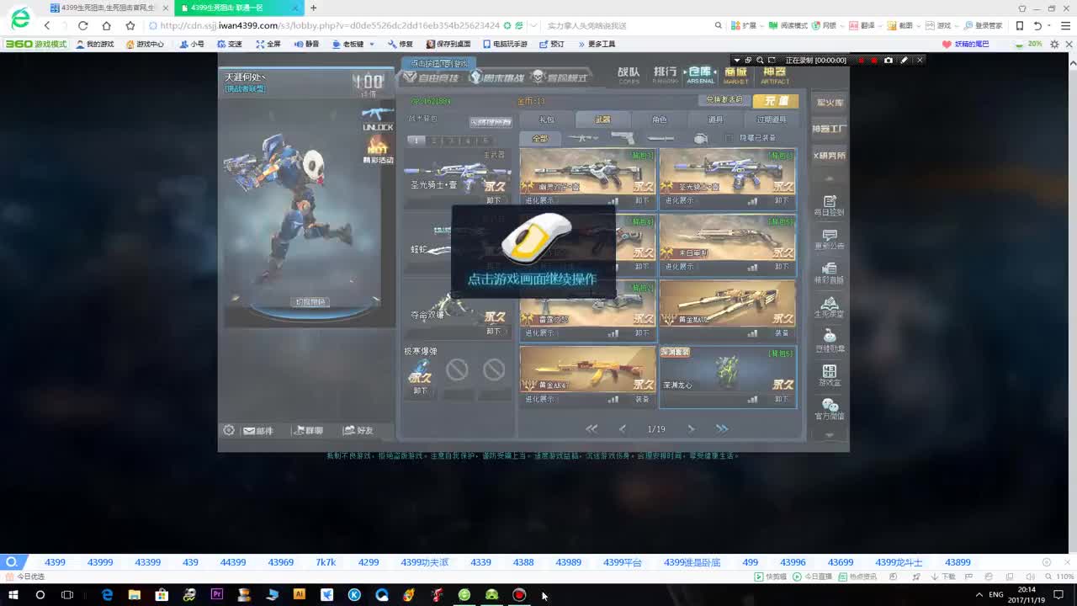Screen dimensions: 1077x606
Task: Switch to the 商城 Market section
Action: pyautogui.click(x=735, y=75)
